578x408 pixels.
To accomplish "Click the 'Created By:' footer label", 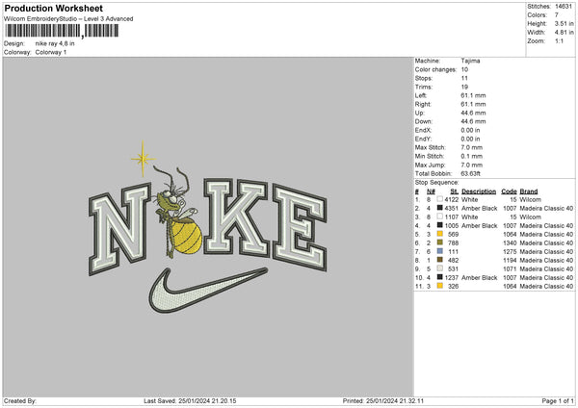I will coord(20,400).
